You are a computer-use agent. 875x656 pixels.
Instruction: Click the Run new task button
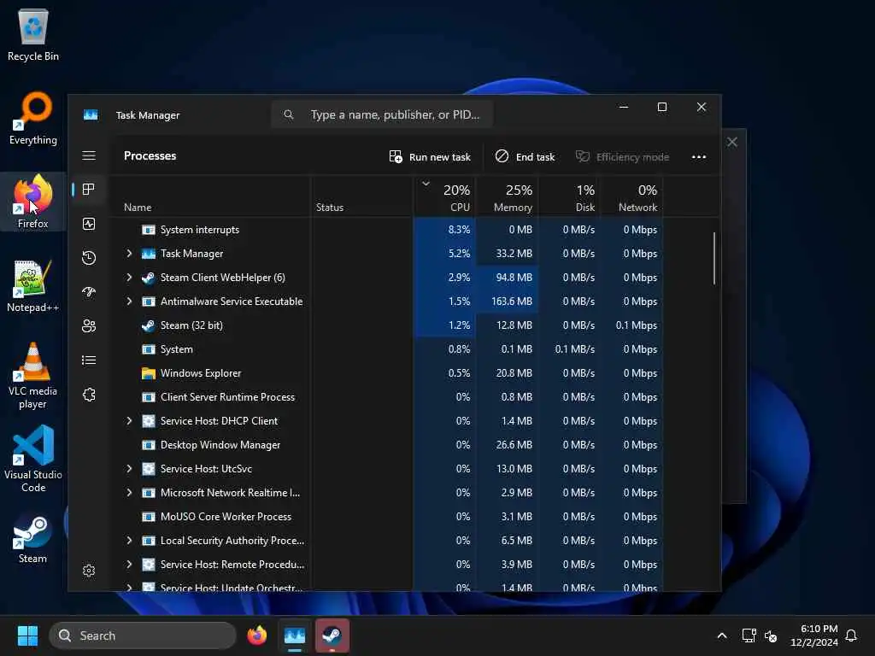430,157
